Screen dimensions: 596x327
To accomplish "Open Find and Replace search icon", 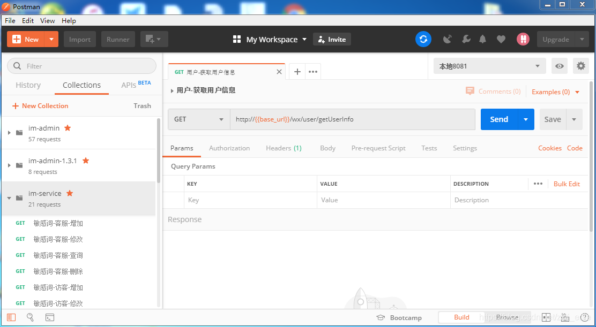I will [x=30, y=317].
